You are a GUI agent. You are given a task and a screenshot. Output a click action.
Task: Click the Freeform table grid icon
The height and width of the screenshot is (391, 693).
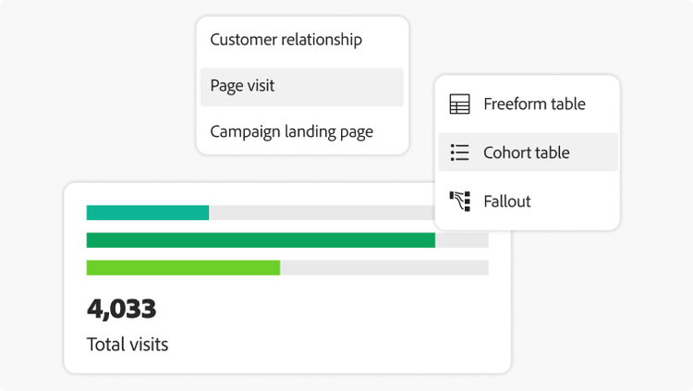(x=459, y=104)
